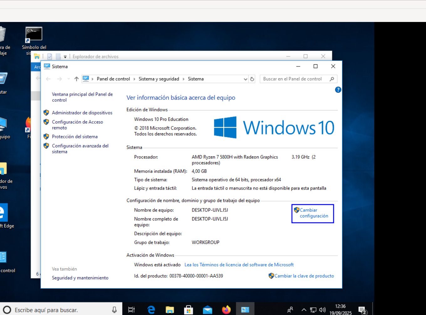Click the shield icon beside Cambiar configuración
This screenshot has height=315, width=426.
[x=297, y=210]
